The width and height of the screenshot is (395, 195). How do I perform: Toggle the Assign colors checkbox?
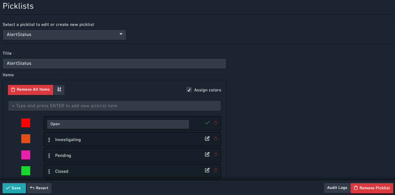coord(189,90)
